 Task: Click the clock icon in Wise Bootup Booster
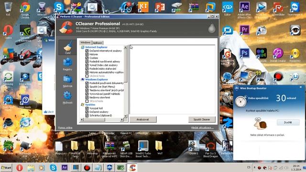pyautogui.click(x=240, y=101)
